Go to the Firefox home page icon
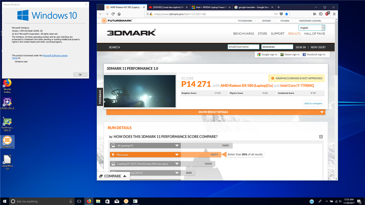Viewport: 365px width, 205px height. pyautogui.click(x=119, y=14)
